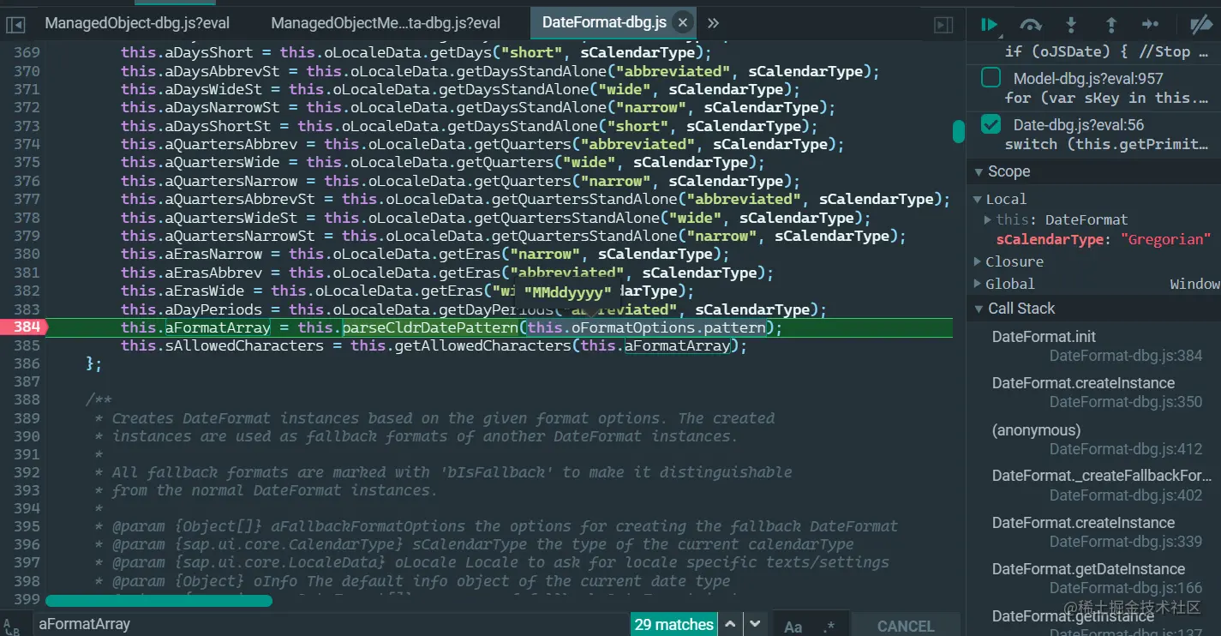1221x636 pixels.
Task: Close the DateFormat-dbg.js tab
Action: pos(682,23)
